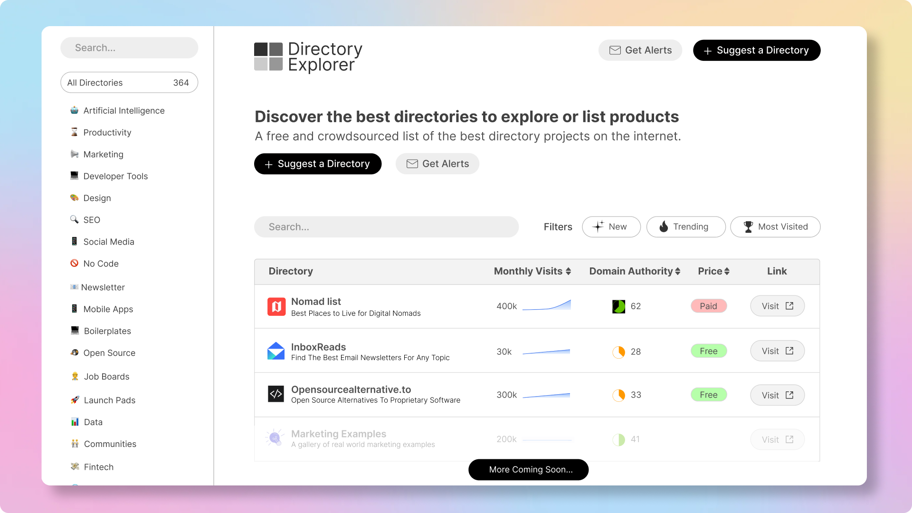The image size is (912, 513).
Task: Click the Social Media phone icon
Action: click(x=75, y=241)
